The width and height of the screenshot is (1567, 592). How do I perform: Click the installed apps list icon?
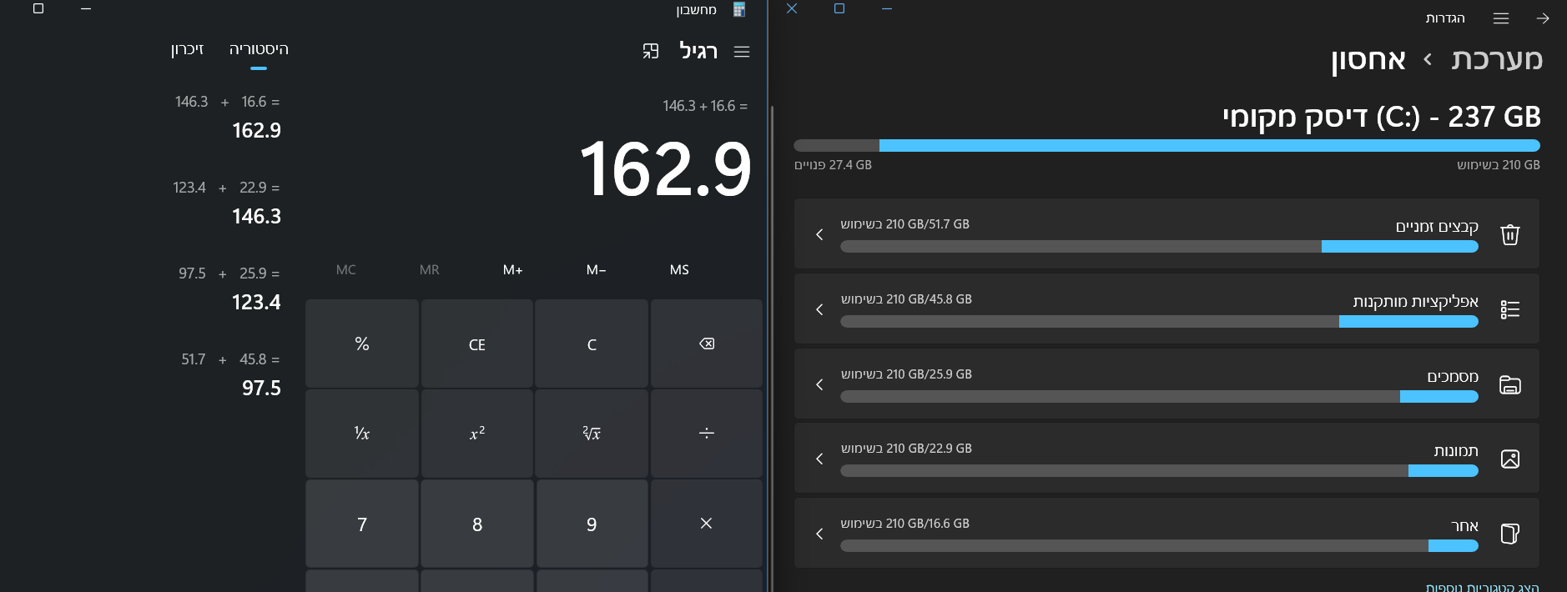point(1510,309)
